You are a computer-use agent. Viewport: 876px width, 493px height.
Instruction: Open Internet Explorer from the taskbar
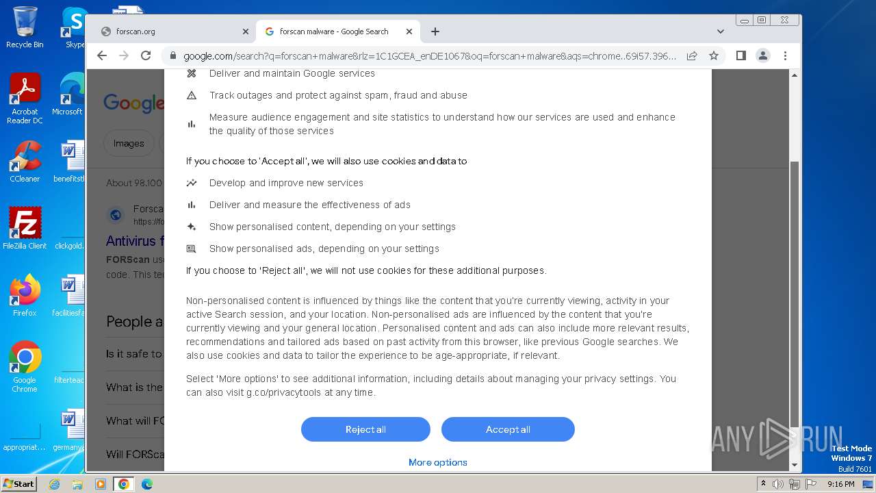click(x=54, y=484)
